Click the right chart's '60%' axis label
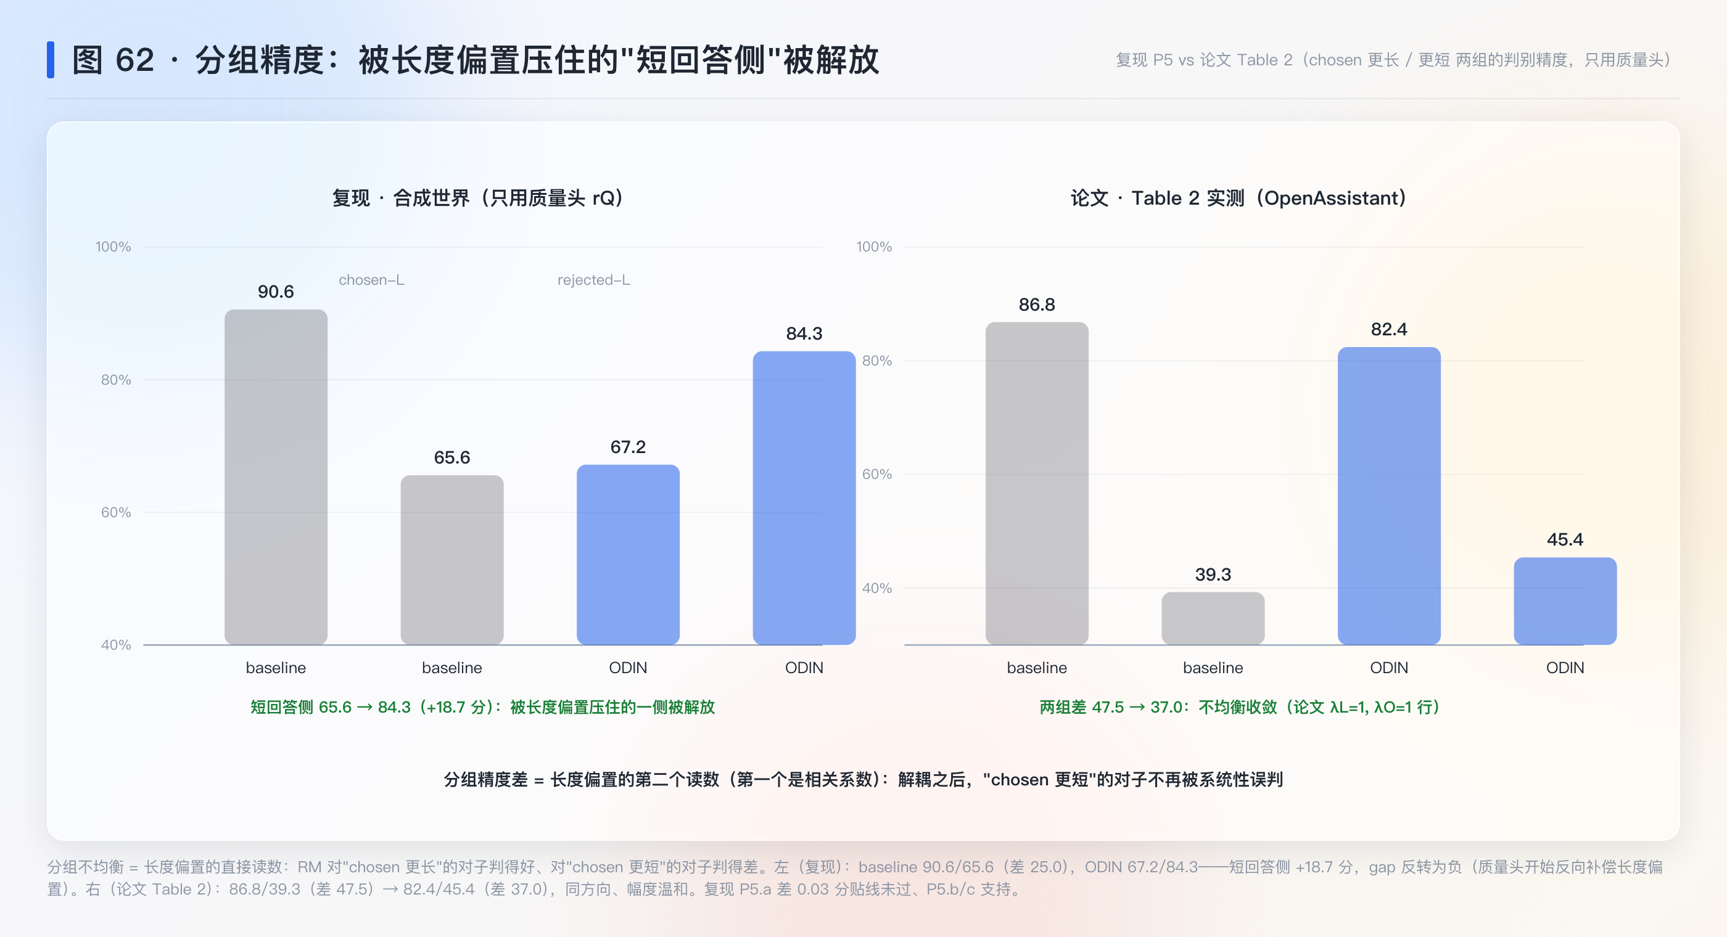 877,474
